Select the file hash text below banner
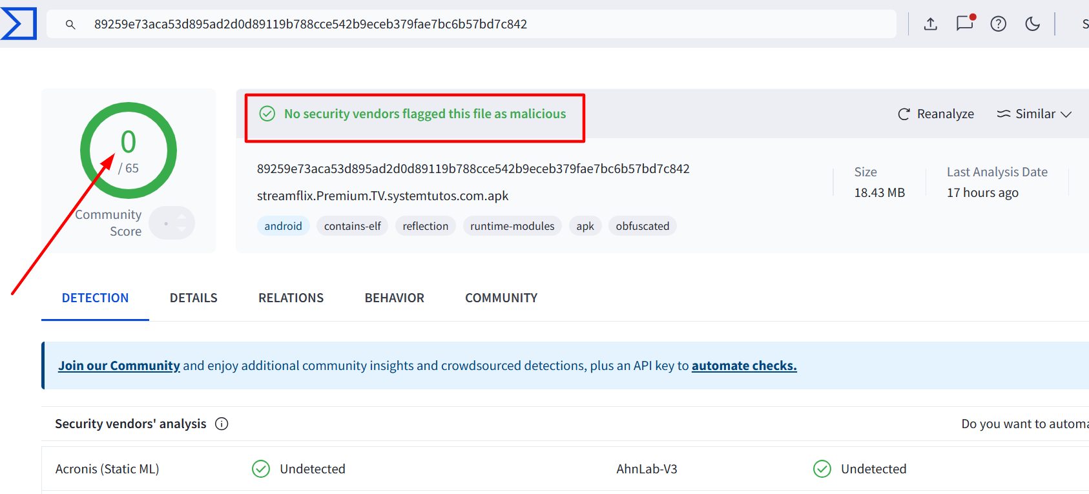The width and height of the screenshot is (1089, 494). tap(473, 169)
